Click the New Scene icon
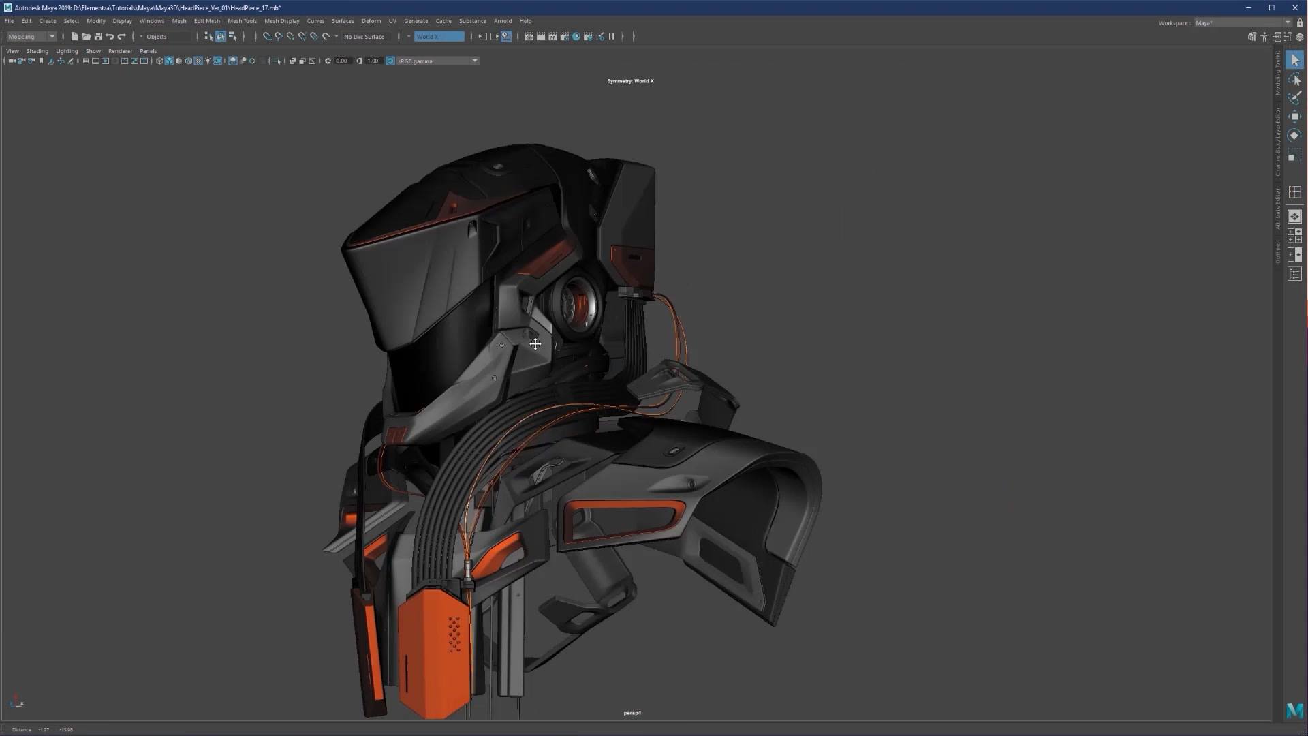Screen dimensions: 1308x736 tap(74, 37)
